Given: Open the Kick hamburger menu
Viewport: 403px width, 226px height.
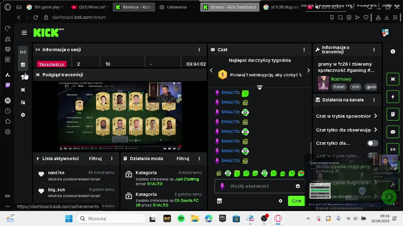Looking at the screenshot, I should (x=24, y=33).
